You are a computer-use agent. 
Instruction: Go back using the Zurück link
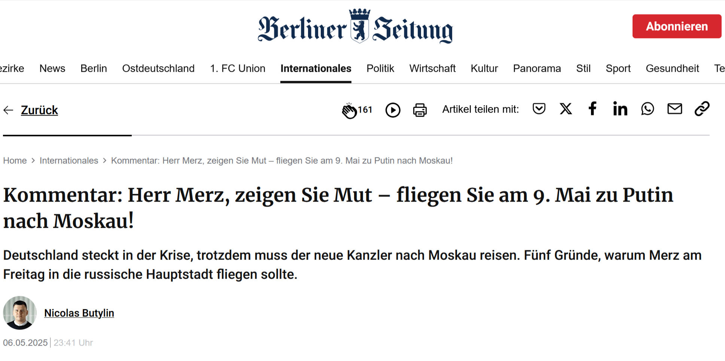coord(39,110)
